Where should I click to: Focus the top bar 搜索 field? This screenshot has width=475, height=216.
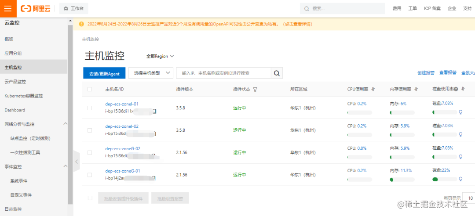click(342, 8)
